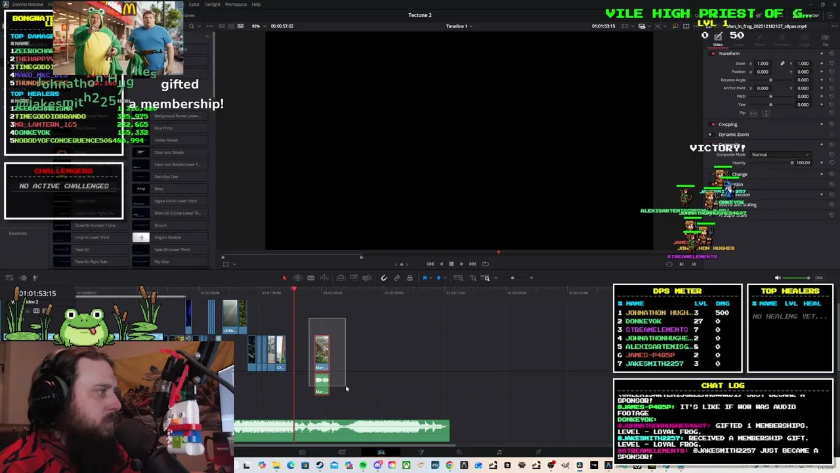Play the timeline forward
Viewport: 840px width, 473px height.
click(461, 264)
